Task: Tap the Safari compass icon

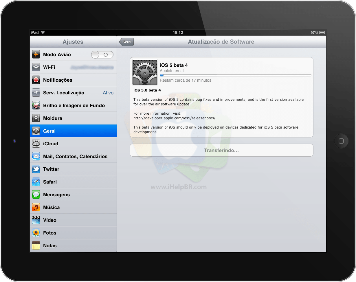Action: 36,182
